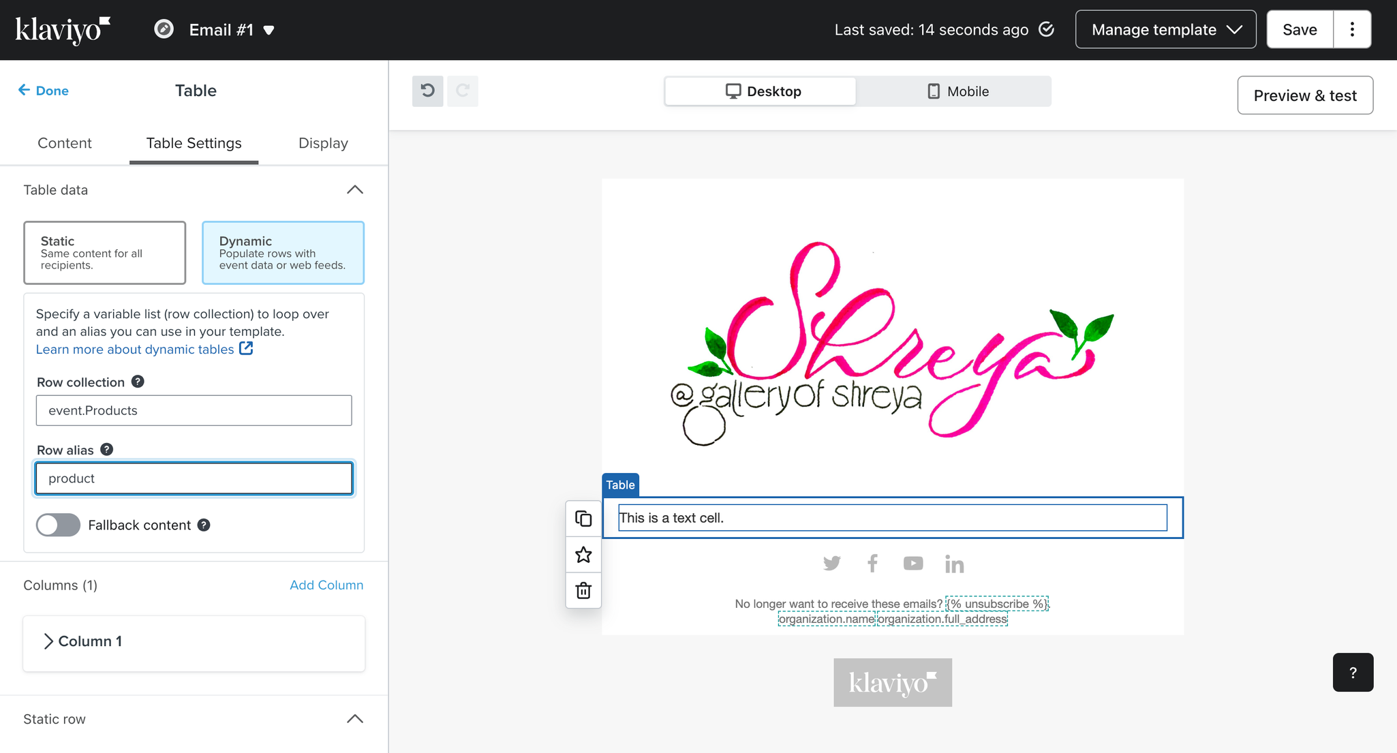This screenshot has height=753, width=1397.
Task: Click the Twitter social icon
Action: [831, 564]
